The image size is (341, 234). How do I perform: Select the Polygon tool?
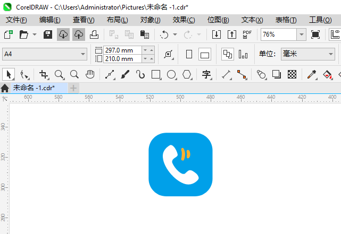click(x=187, y=75)
